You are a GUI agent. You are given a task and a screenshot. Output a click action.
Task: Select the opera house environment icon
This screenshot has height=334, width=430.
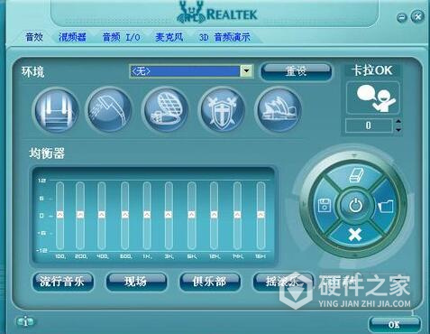click(x=279, y=110)
